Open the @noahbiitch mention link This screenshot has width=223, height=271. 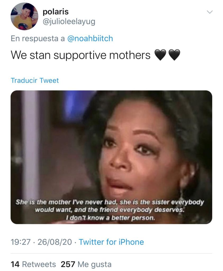pos(90,38)
